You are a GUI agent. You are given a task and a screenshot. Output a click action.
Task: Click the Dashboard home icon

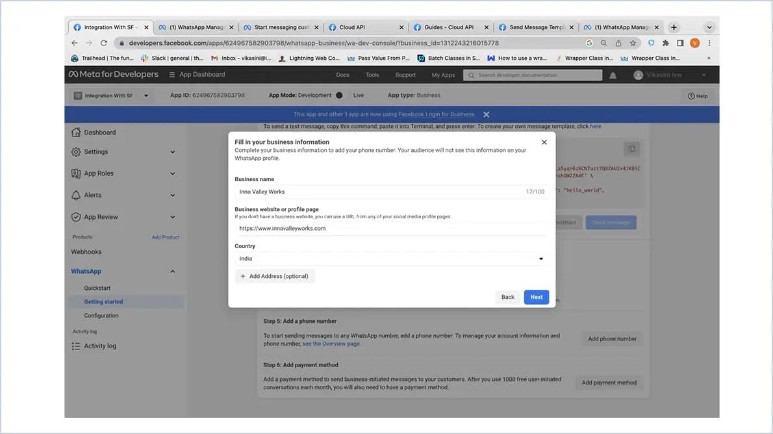pyautogui.click(x=76, y=132)
